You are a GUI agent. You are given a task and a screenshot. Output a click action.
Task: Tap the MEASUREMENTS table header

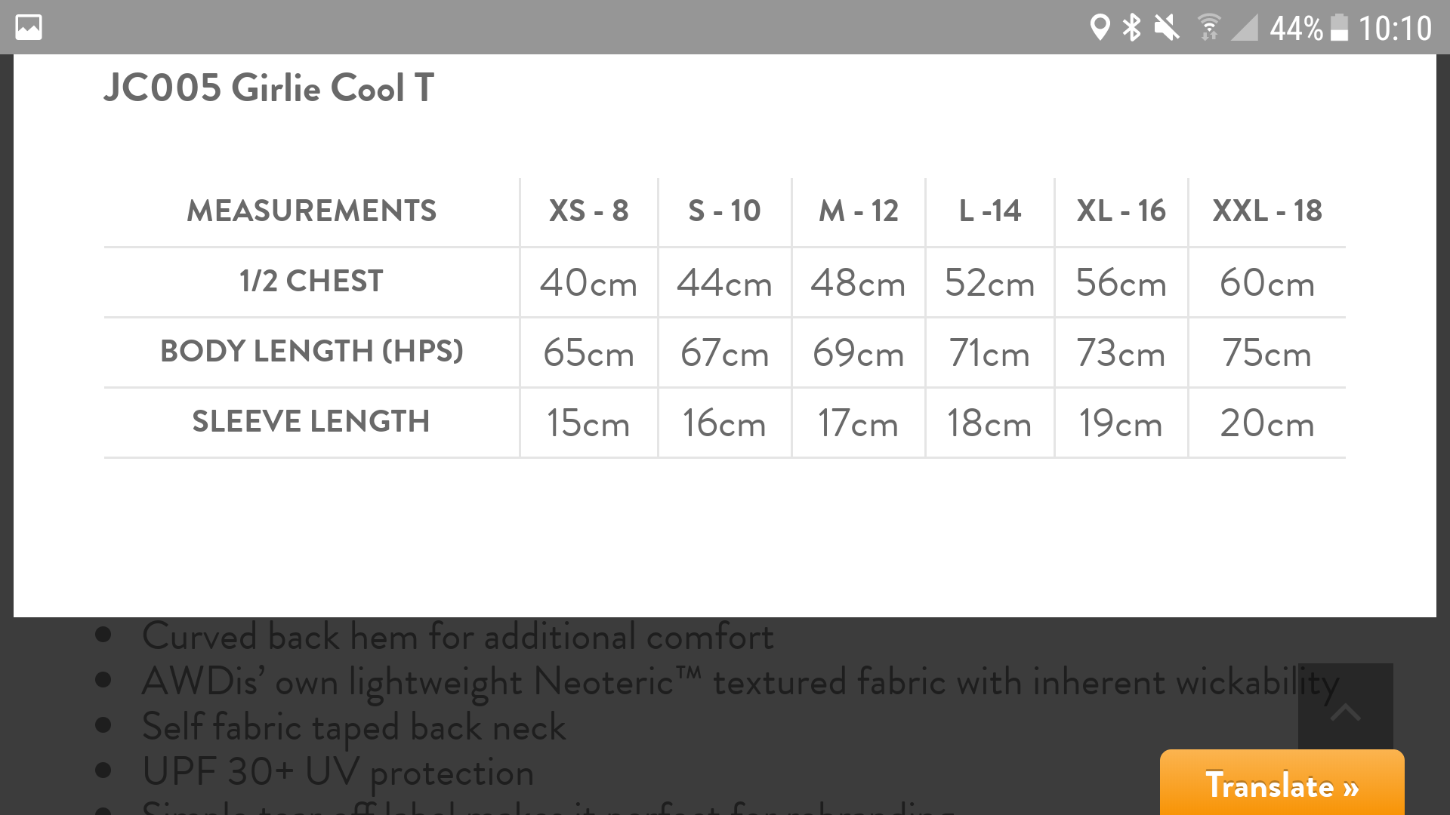[x=311, y=211]
